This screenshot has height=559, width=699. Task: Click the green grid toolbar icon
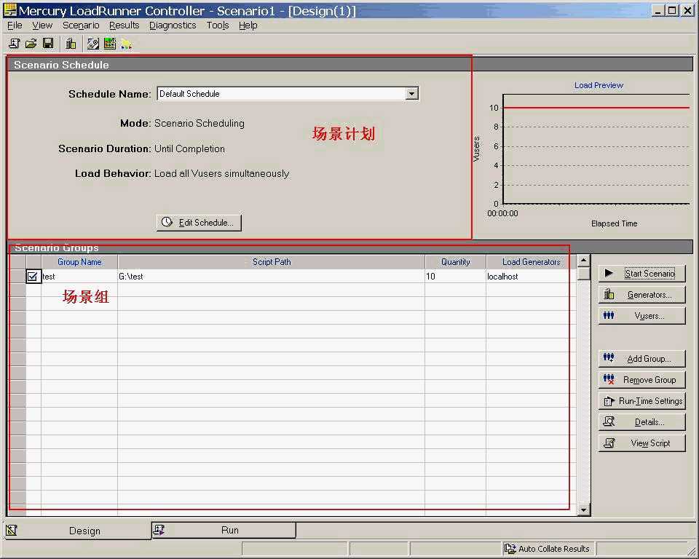tap(110, 43)
